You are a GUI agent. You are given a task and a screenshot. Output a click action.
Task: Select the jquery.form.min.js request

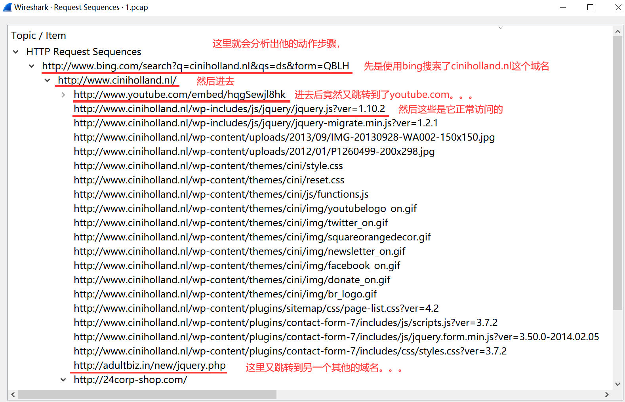[336, 337]
